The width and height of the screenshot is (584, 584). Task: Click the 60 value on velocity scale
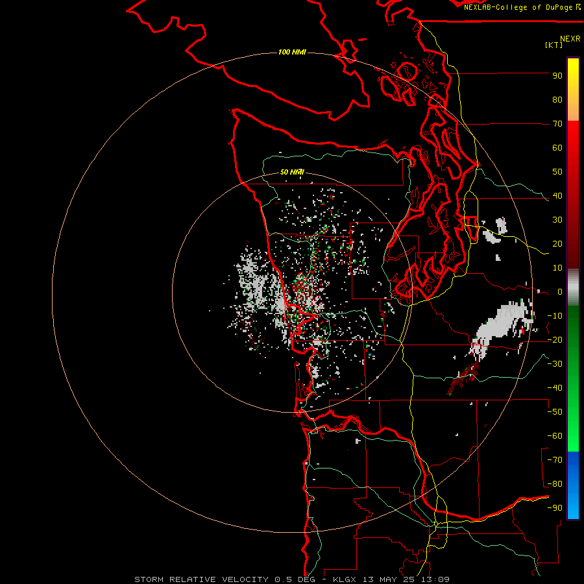tap(557, 148)
